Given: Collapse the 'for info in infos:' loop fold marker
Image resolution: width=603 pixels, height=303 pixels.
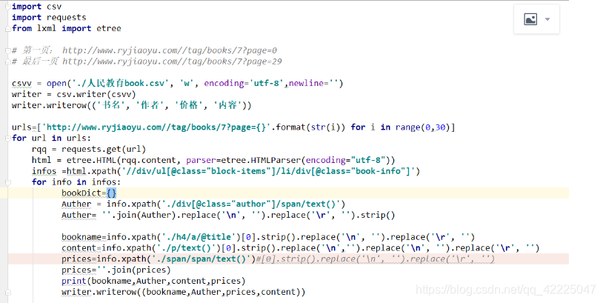Looking at the screenshot, I should pyautogui.click(x=7, y=182).
